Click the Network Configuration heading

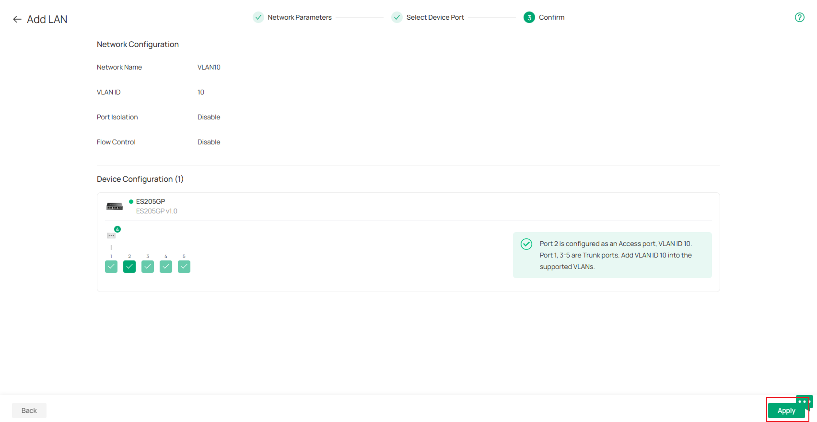coord(137,45)
